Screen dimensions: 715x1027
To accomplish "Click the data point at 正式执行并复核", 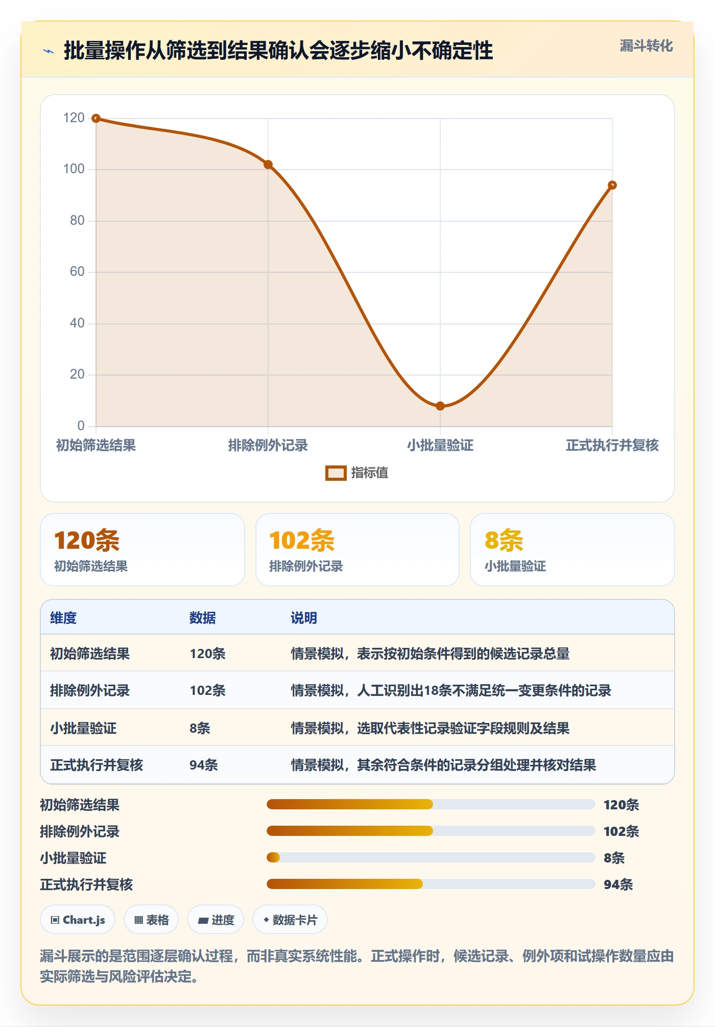I will pos(612,185).
